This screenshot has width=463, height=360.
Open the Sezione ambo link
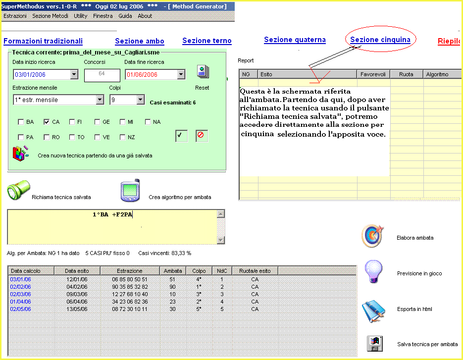point(139,41)
